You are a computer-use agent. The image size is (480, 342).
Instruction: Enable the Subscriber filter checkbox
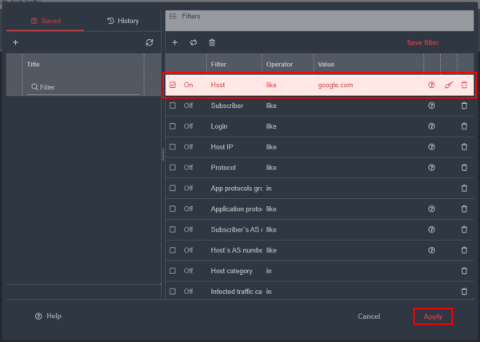click(x=173, y=105)
